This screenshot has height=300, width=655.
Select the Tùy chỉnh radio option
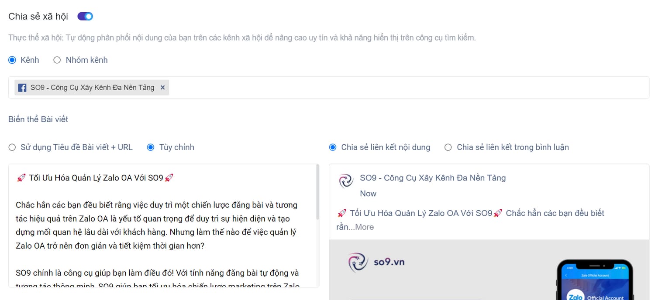pyautogui.click(x=151, y=147)
